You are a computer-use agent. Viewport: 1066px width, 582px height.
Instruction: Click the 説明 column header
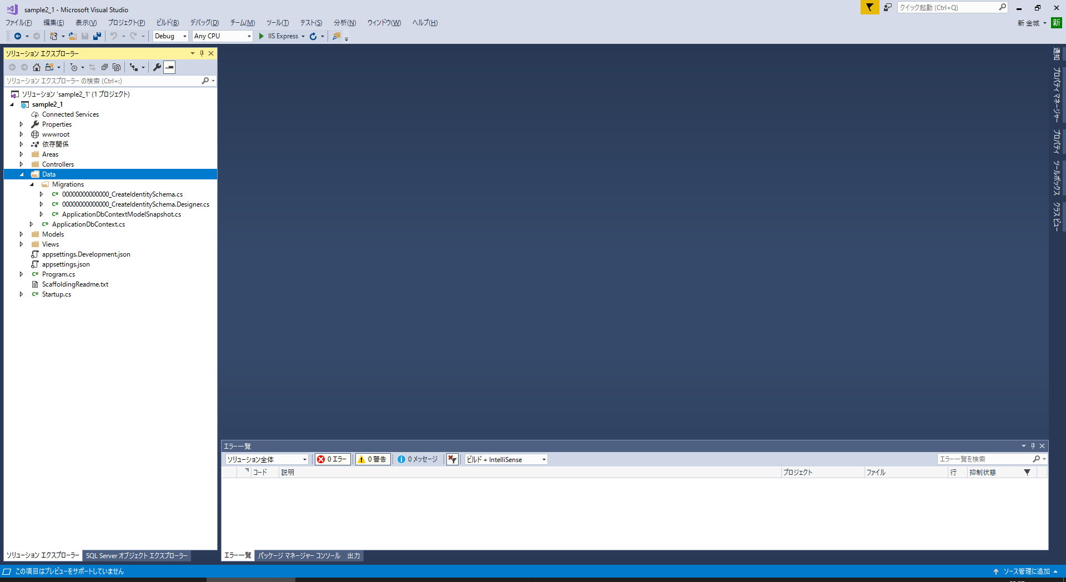click(x=530, y=473)
